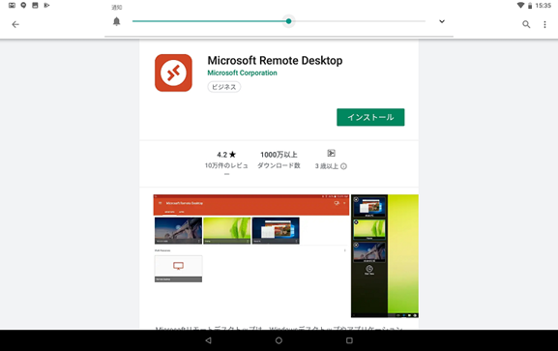This screenshot has height=351, width=558.
Task: Tap the content rating icon
Action: click(x=331, y=153)
